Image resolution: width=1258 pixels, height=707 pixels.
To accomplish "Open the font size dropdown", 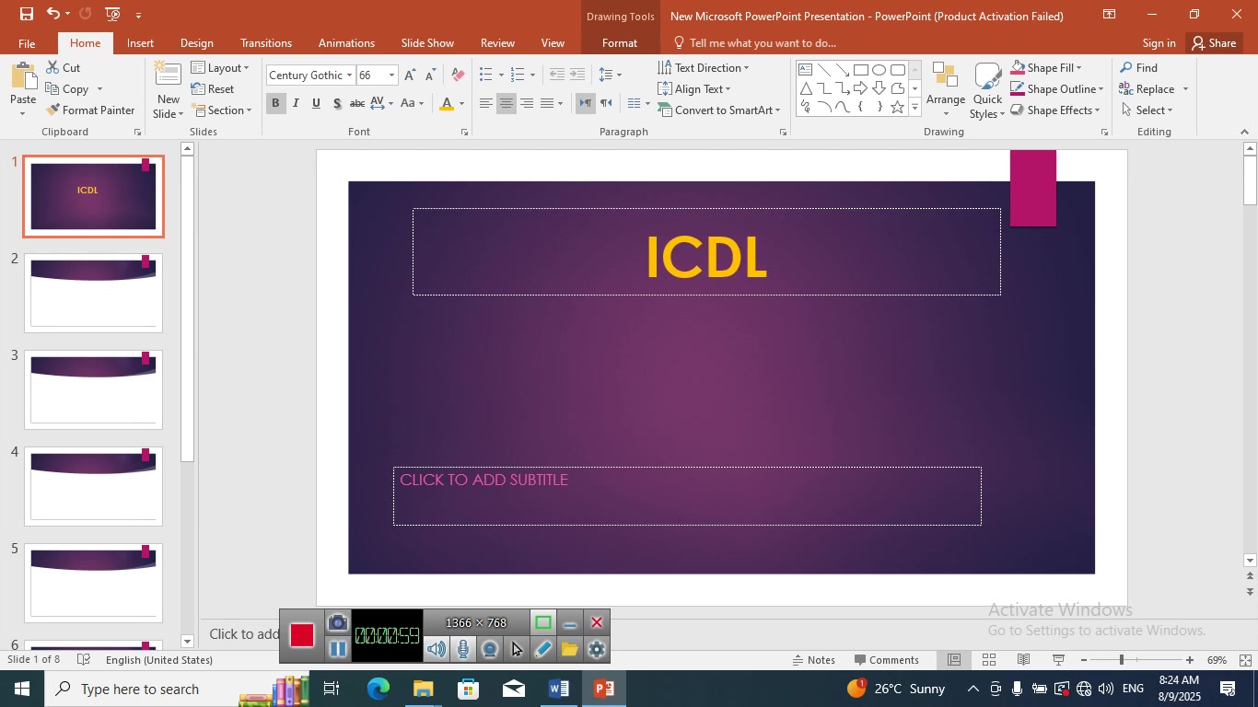I will pos(391,75).
